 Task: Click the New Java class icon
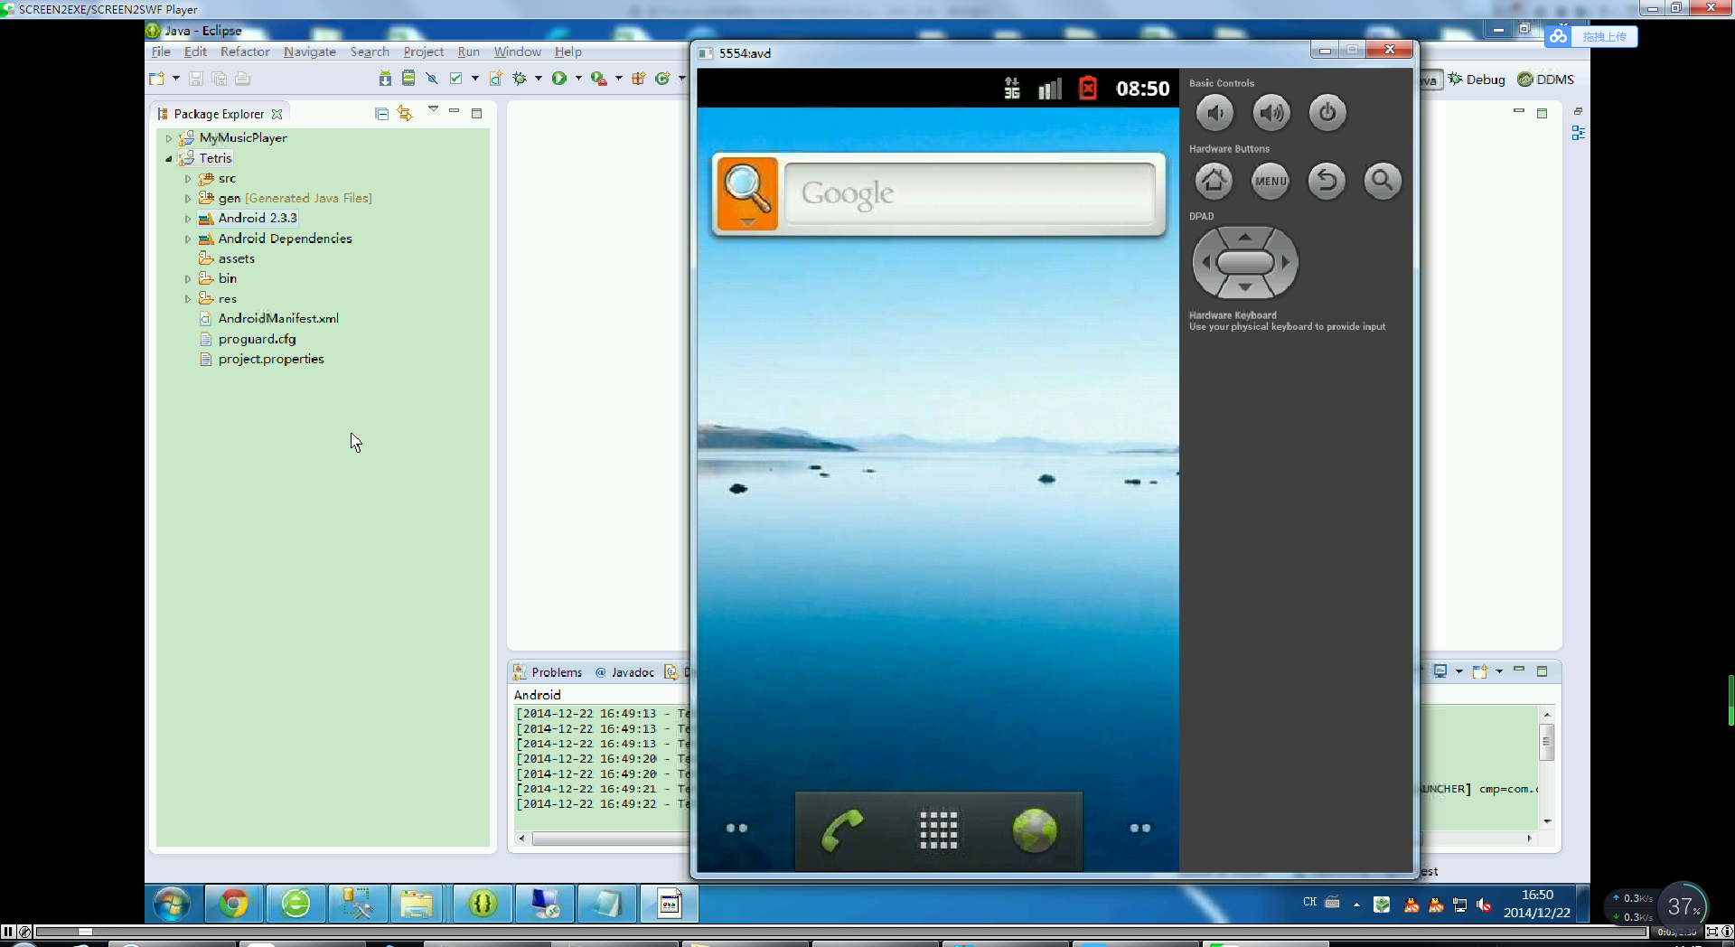(662, 79)
